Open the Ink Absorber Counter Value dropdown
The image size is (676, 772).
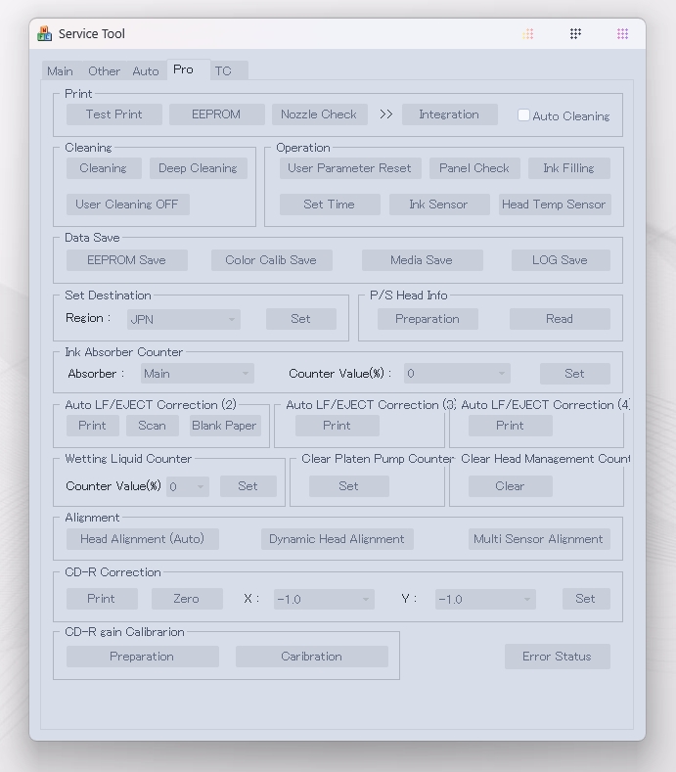click(457, 374)
